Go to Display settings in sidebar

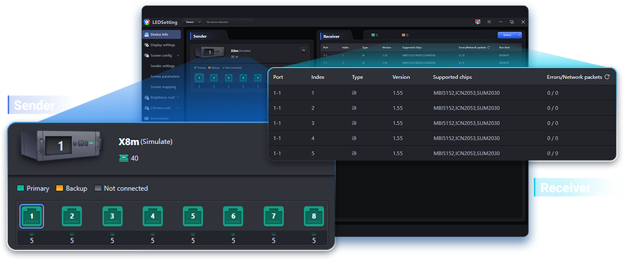pyautogui.click(x=162, y=45)
